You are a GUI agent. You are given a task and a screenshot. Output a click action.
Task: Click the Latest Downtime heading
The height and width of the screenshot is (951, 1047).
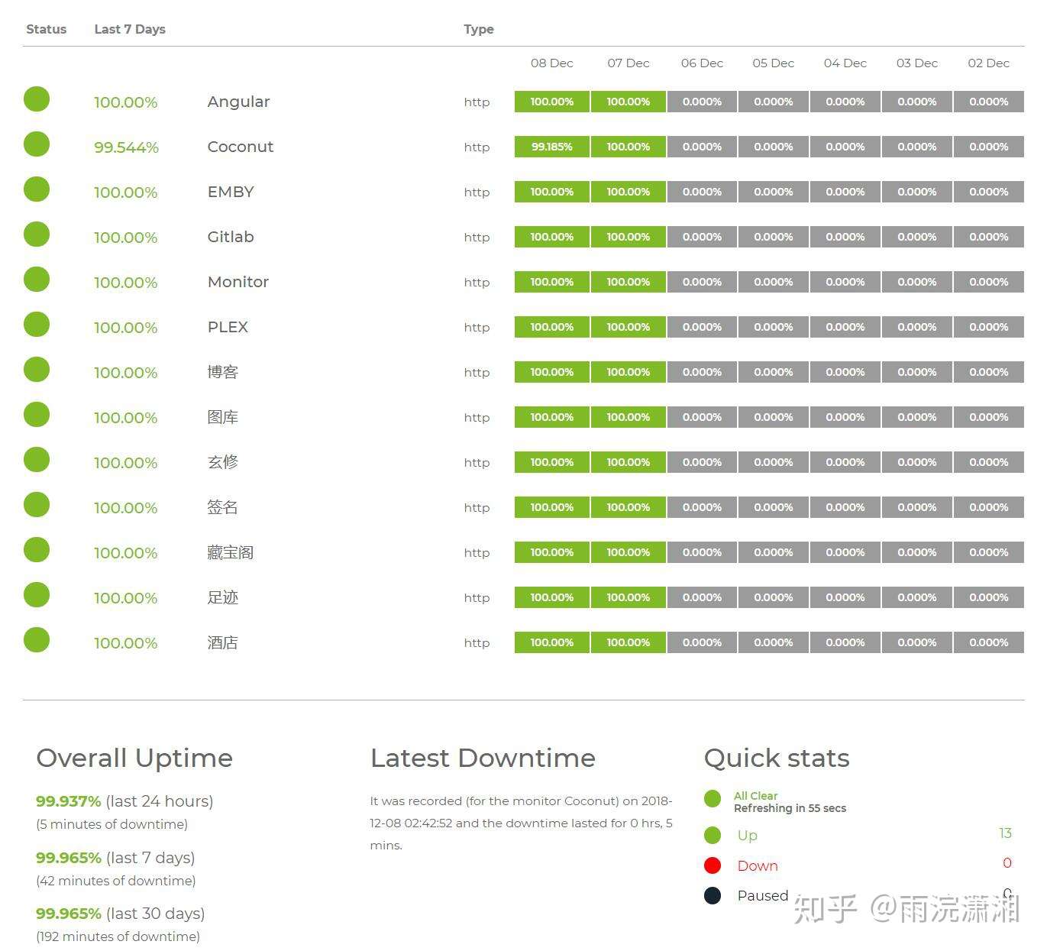[x=483, y=758]
